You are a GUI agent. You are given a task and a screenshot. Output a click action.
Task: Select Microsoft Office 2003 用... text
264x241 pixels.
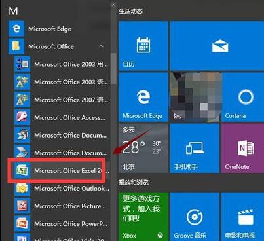[71, 64]
